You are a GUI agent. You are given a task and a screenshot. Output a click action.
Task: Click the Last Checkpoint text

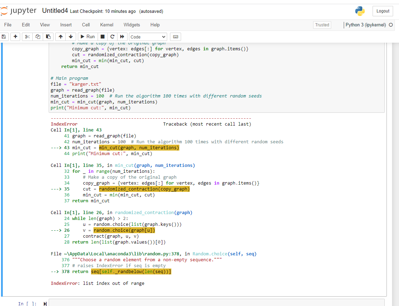[x=103, y=11]
